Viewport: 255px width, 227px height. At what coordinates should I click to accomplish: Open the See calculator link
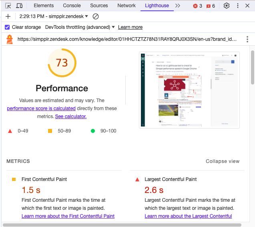pyautogui.click(x=71, y=117)
